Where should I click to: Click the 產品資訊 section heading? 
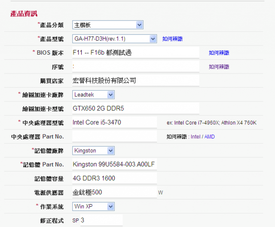point(24,14)
